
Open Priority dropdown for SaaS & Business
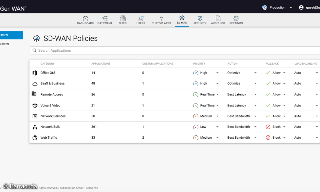click(x=217, y=83)
